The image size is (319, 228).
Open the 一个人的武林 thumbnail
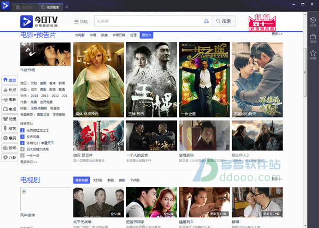pos(151,136)
